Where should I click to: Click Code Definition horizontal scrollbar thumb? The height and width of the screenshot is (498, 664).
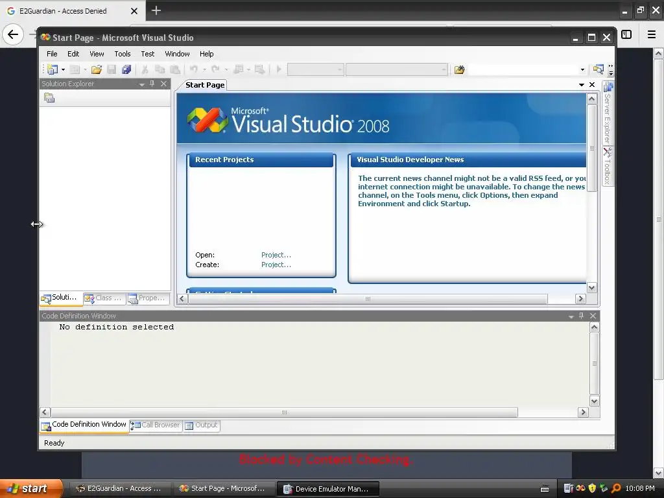click(x=284, y=412)
